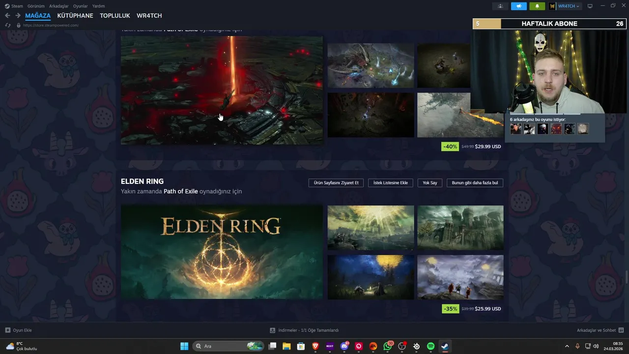Expand the system tray hidden icons chevron
The image size is (629, 354).
tap(567, 346)
